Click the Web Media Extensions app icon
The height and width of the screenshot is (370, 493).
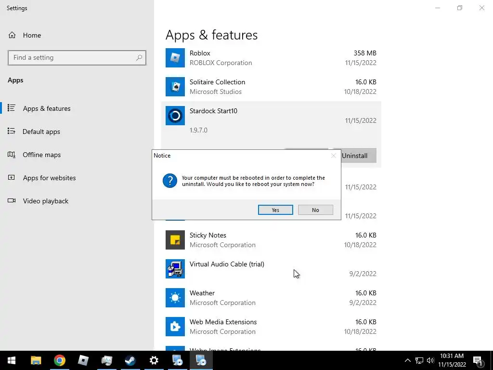click(x=175, y=327)
